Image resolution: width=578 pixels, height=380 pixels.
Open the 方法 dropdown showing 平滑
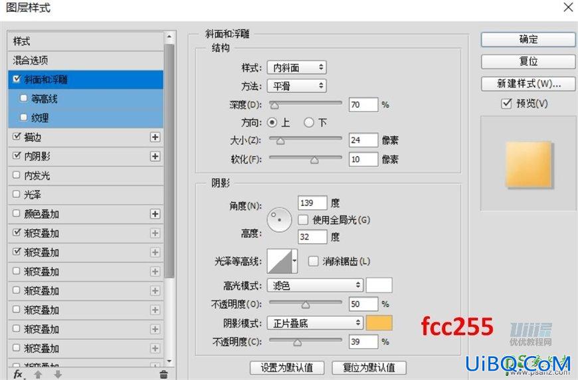(297, 86)
